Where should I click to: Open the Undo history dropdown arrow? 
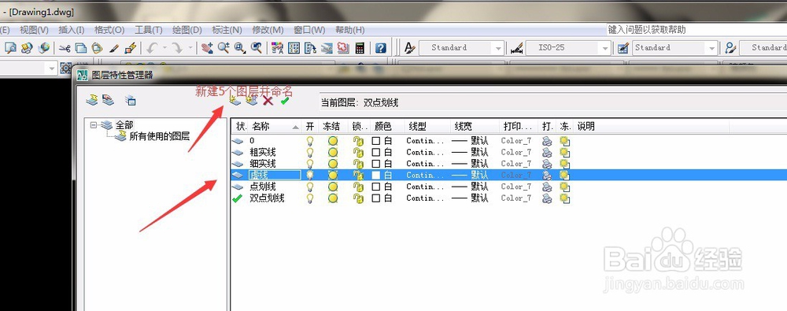(x=164, y=48)
